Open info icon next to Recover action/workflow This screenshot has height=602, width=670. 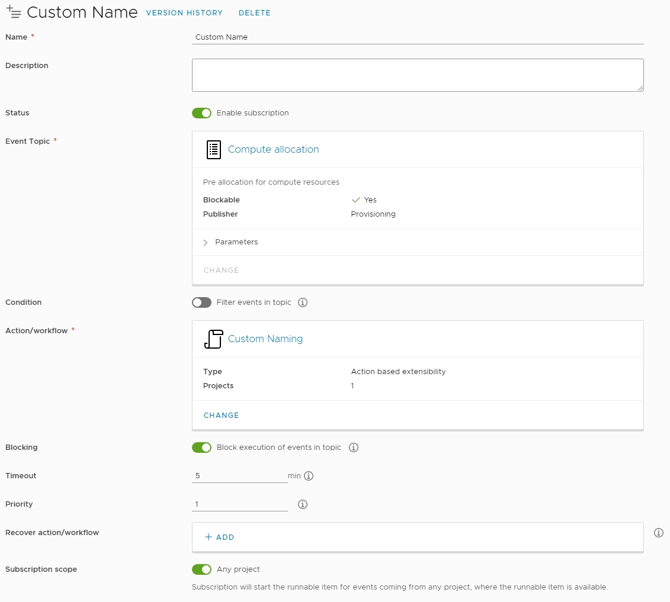pyautogui.click(x=659, y=533)
